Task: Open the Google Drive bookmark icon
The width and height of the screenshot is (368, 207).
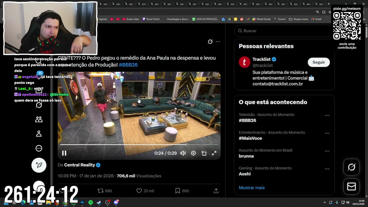Action: pyautogui.click(x=229, y=19)
